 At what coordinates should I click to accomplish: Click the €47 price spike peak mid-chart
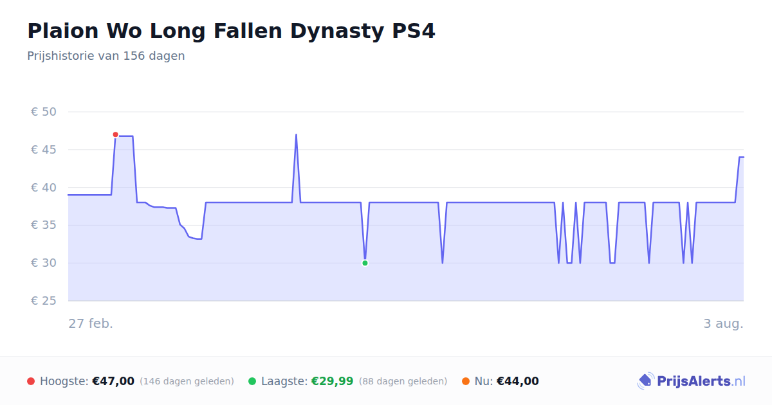(x=296, y=135)
